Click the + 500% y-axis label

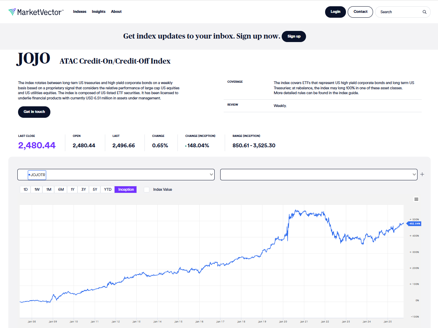point(414,220)
